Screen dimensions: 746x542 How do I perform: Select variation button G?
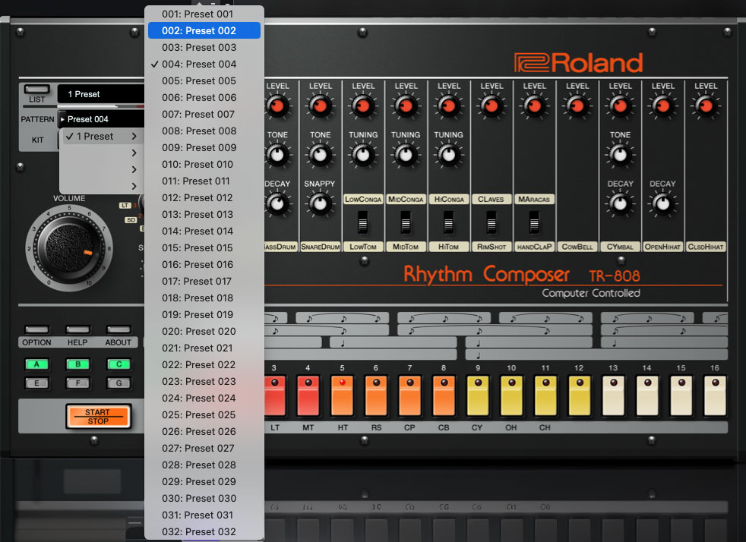tap(119, 383)
